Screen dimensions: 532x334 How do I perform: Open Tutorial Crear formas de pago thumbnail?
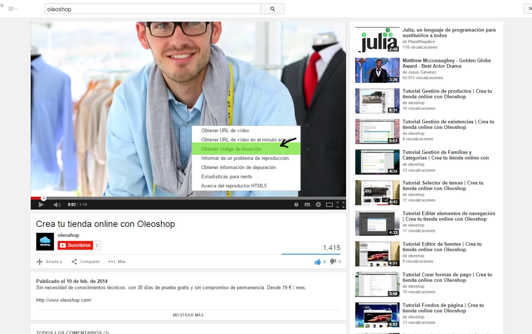point(377,284)
